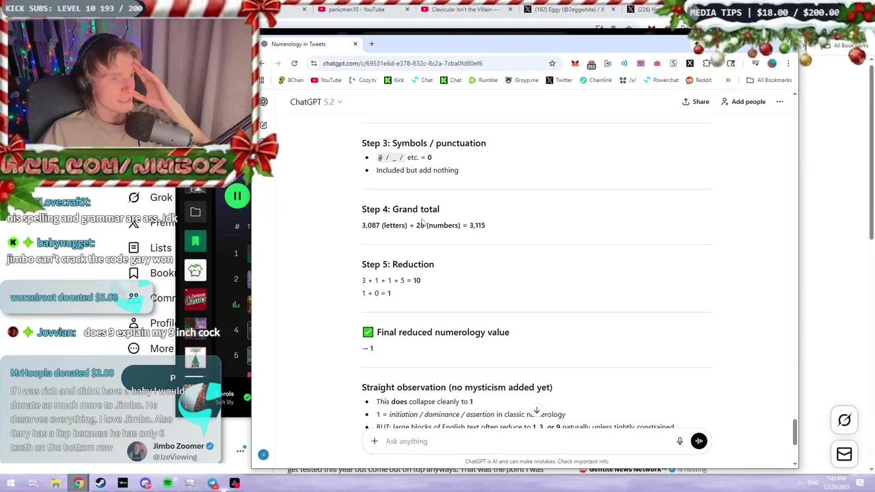Select the Numerology in Tweets tab
Screen dimensions: 875x492
(x=310, y=44)
